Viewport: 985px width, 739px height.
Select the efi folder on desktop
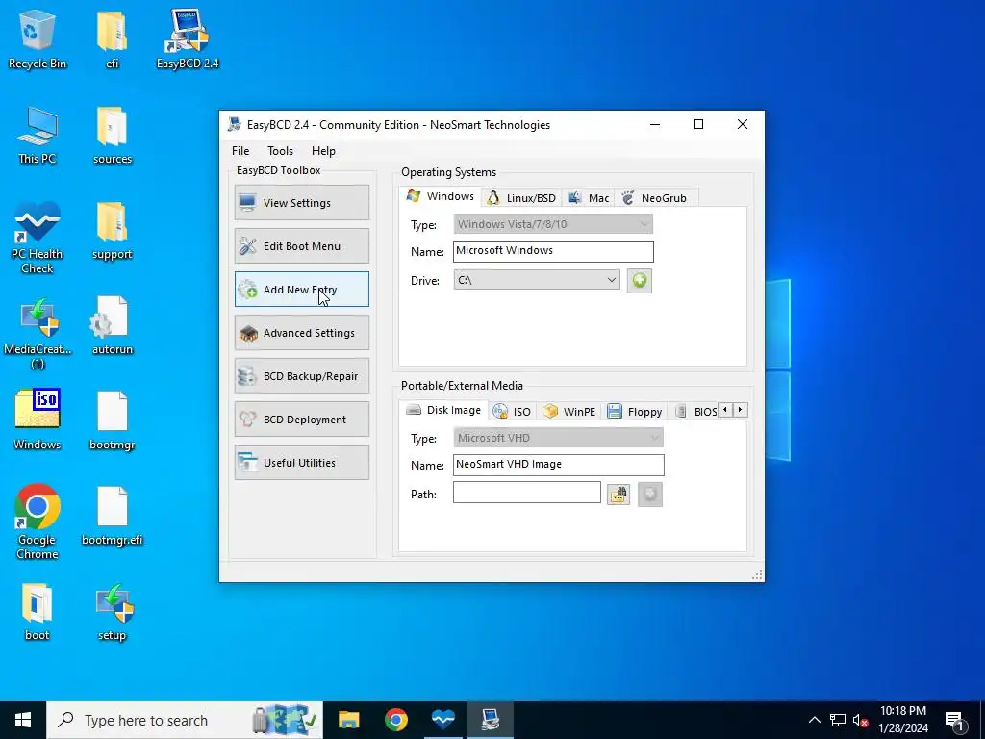(x=112, y=38)
